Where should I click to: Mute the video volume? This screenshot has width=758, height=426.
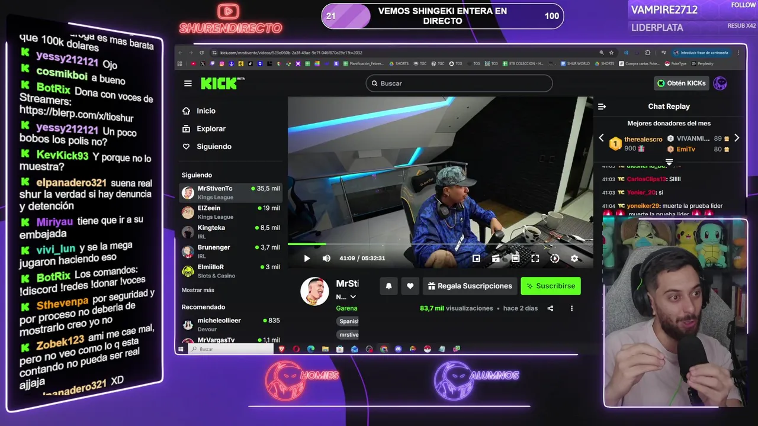[326, 258]
